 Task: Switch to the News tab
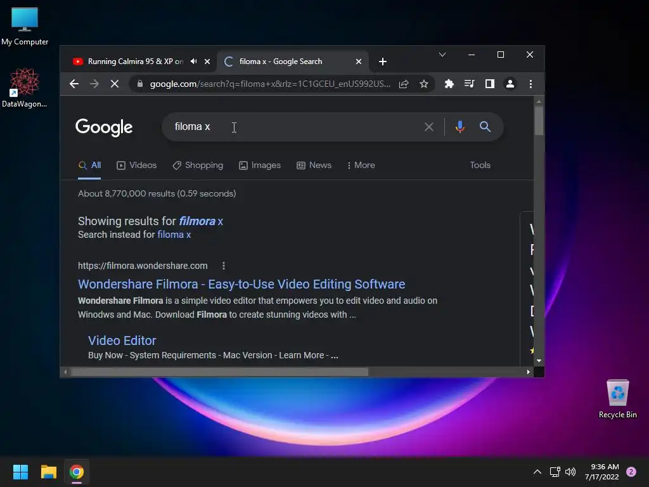314,166
